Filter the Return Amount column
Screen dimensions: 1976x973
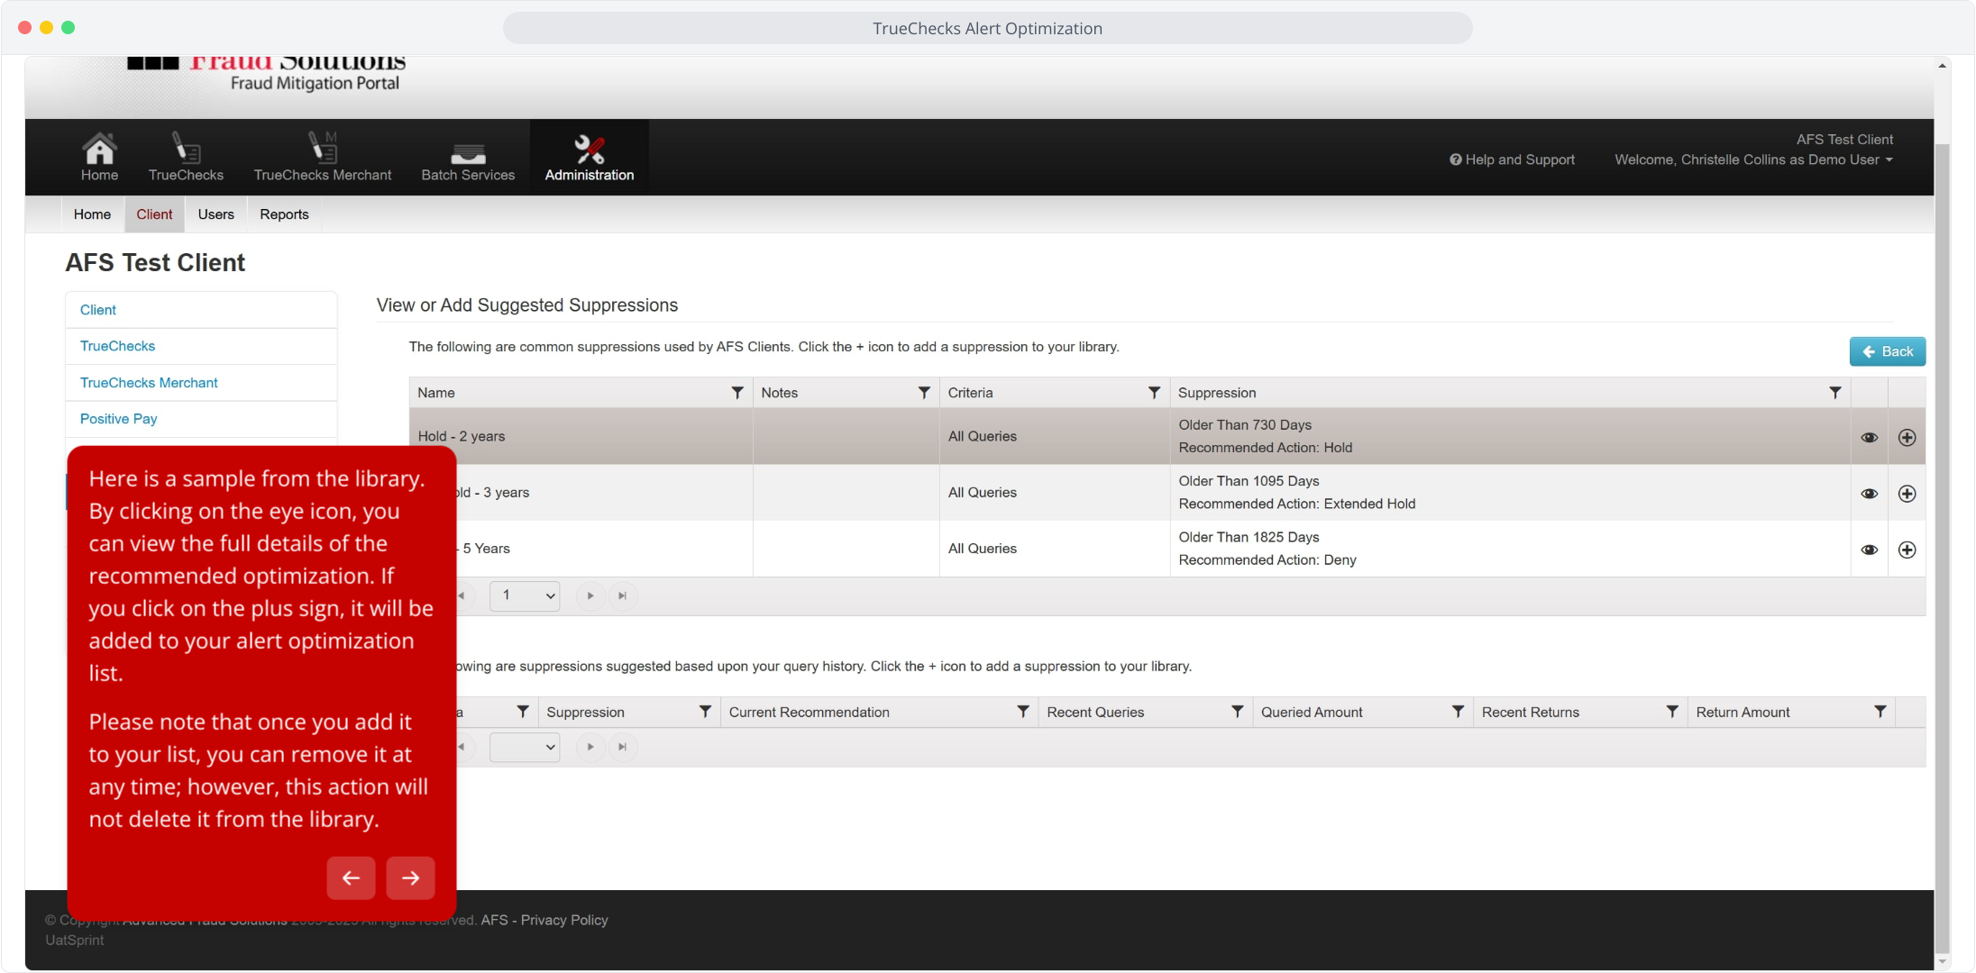(x=1880, y=712)
